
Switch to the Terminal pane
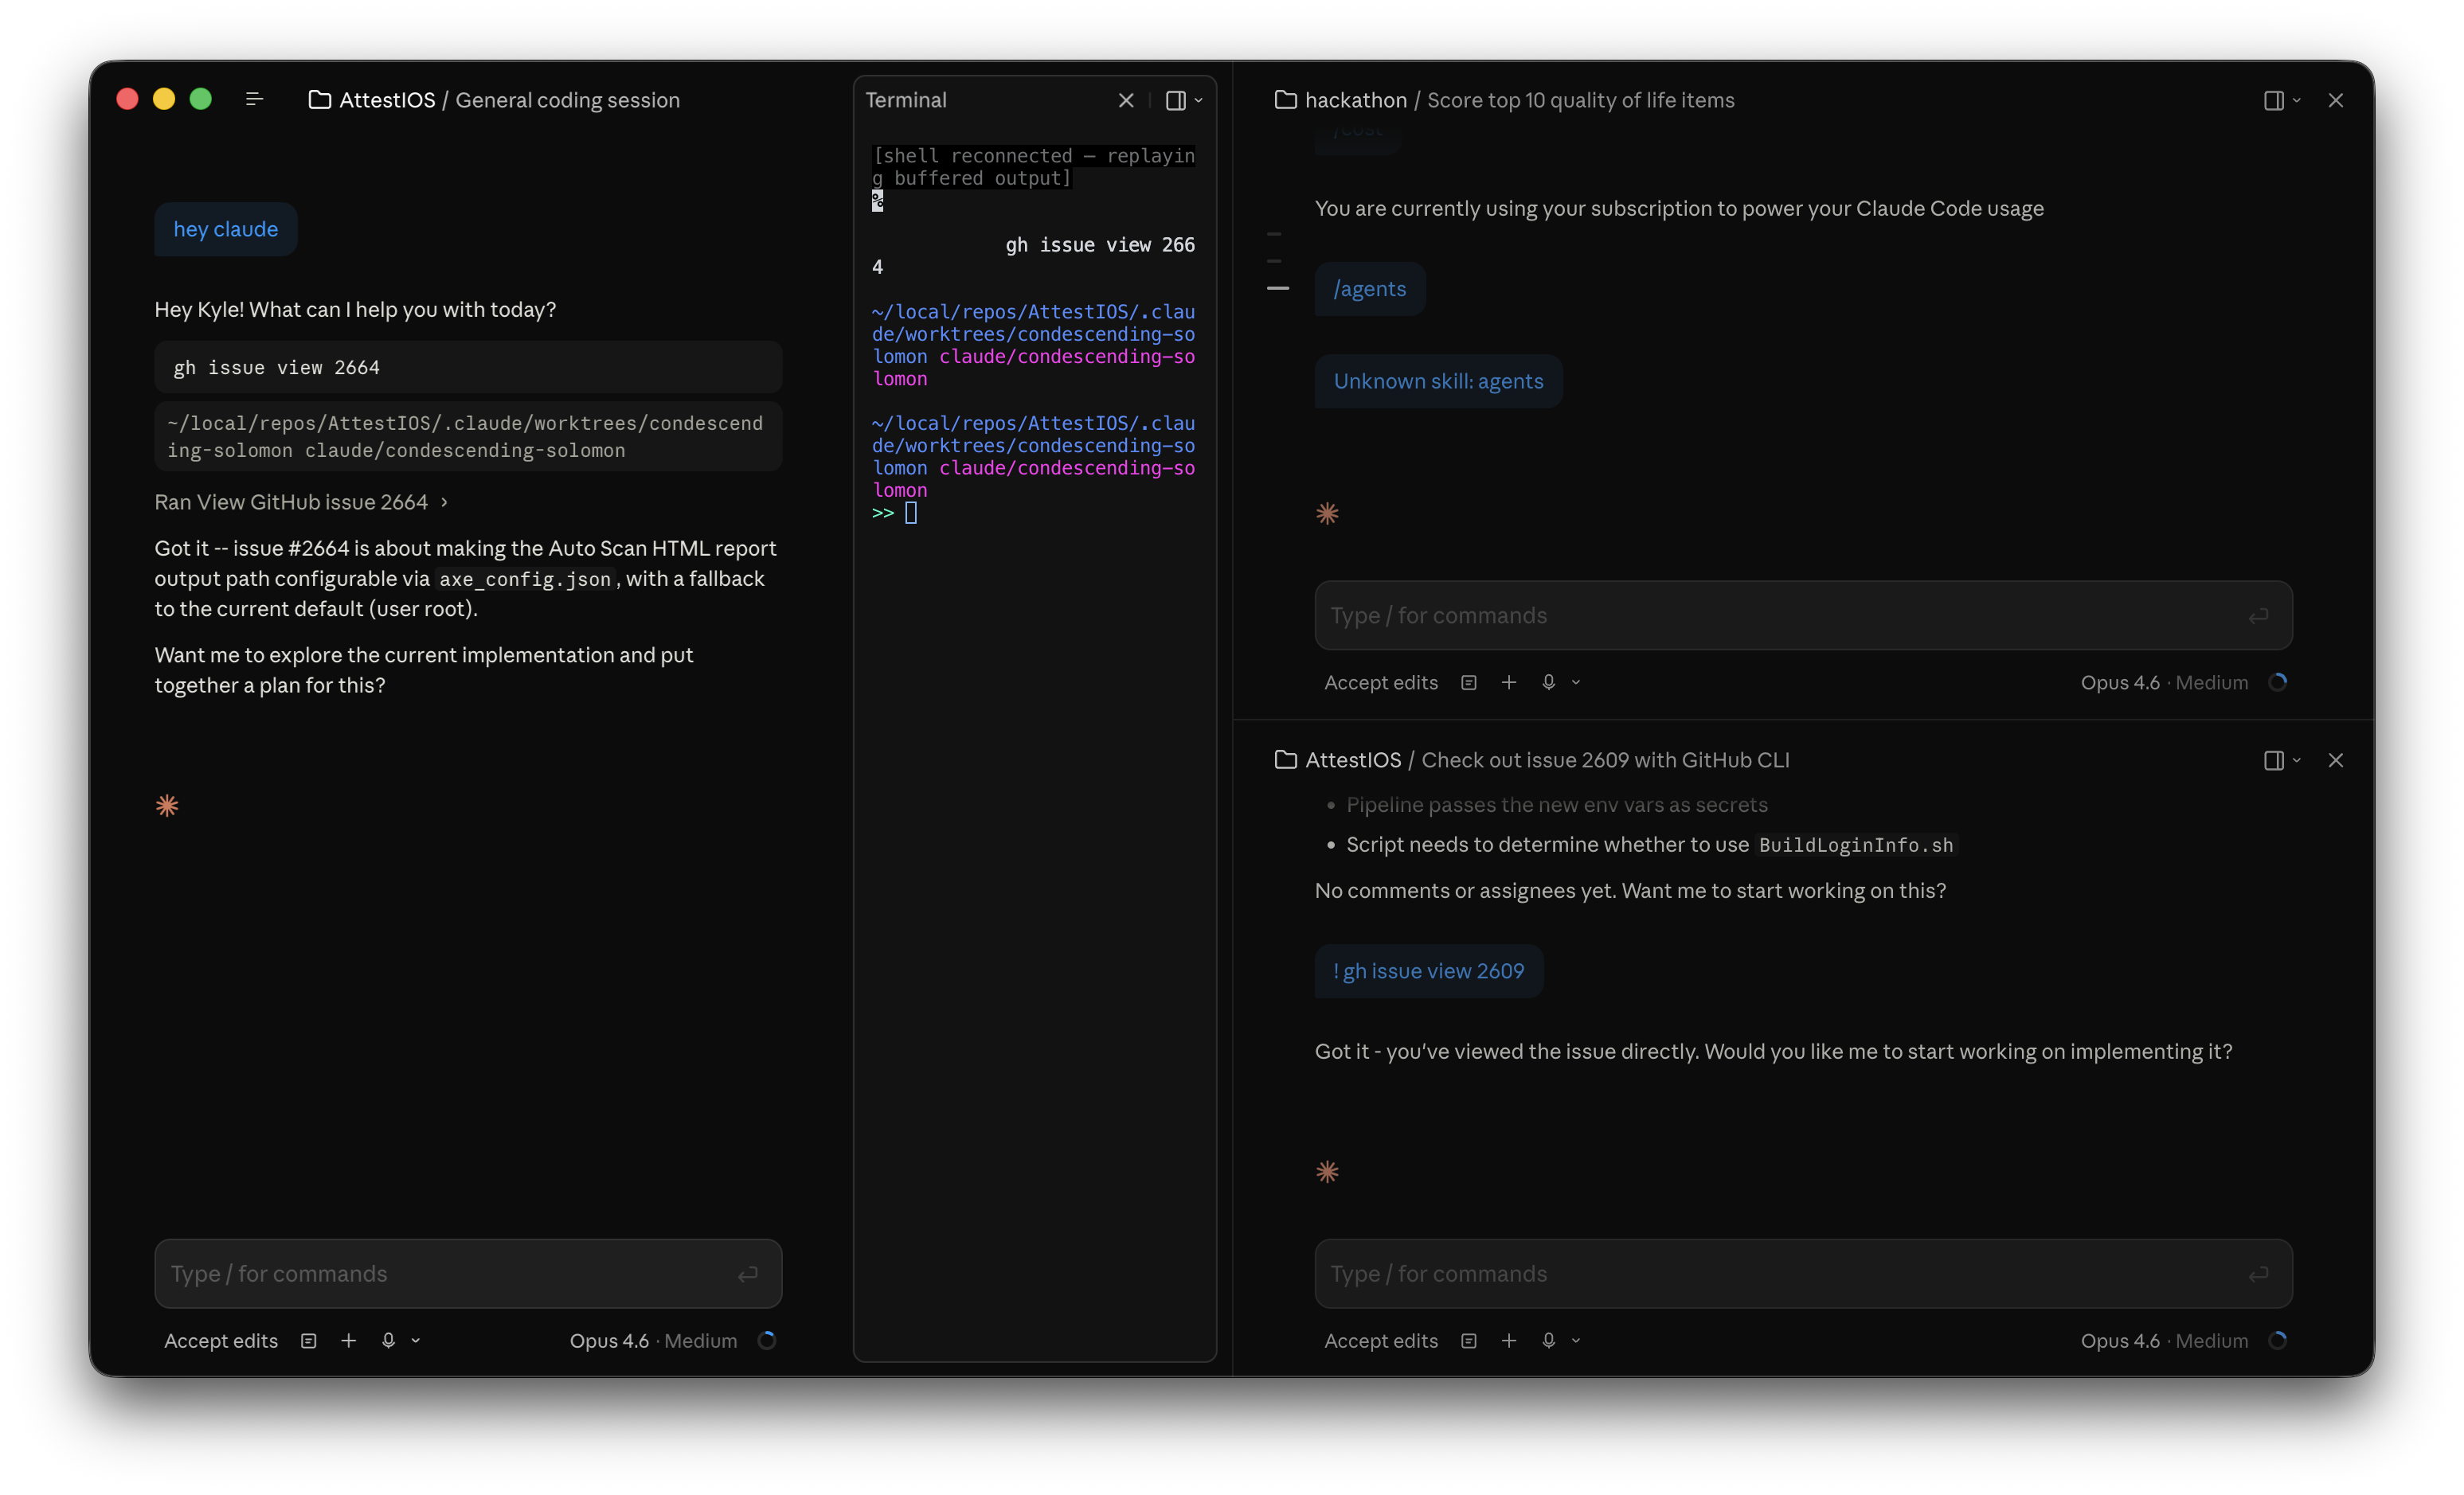905,100
